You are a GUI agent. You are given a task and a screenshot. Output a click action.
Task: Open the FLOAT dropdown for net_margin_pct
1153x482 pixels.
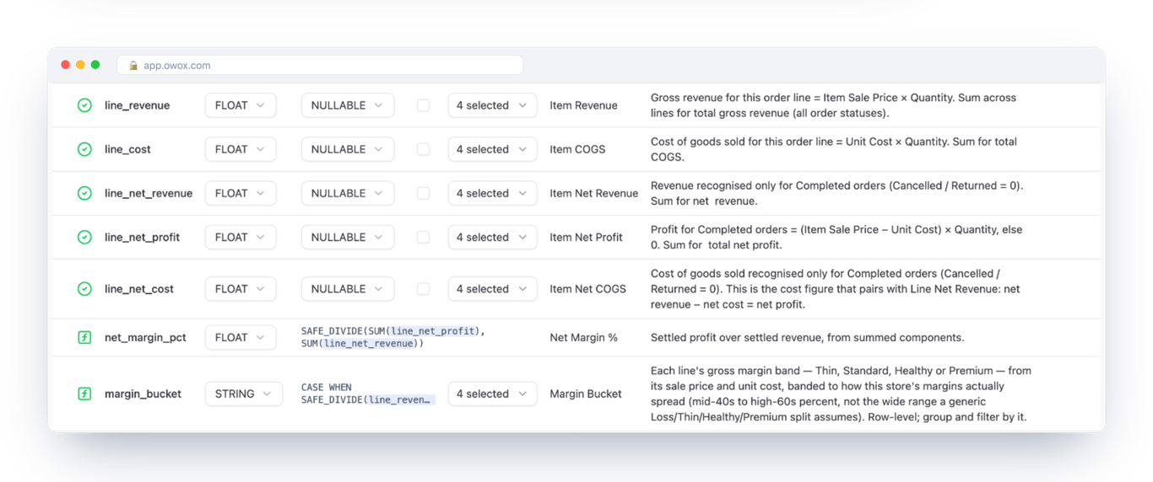241,337
